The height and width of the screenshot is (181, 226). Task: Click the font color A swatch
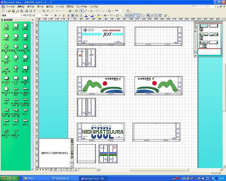click(x=86, y=16)
